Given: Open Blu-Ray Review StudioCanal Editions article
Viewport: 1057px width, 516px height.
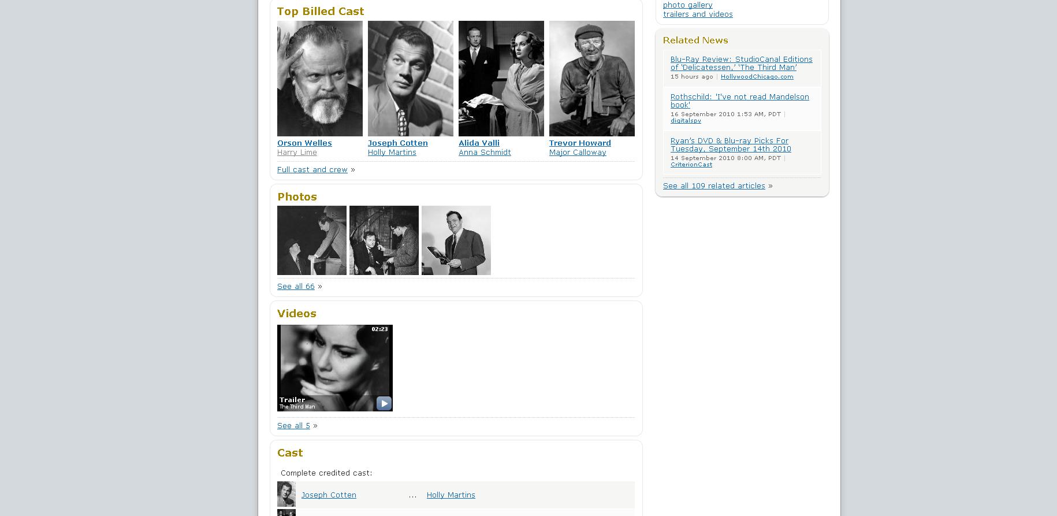Looking at the screenshot, I should (742, 63).
